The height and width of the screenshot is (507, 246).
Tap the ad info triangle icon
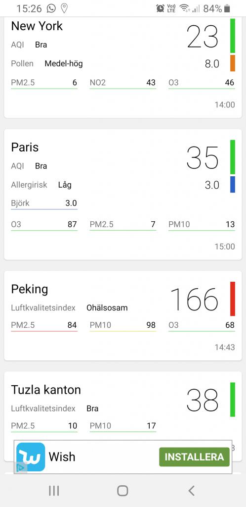(x=21, y=467)
